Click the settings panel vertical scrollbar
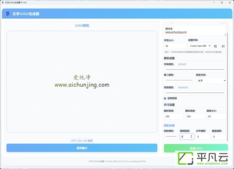Image resolution: width=234 pixels, height=169 pixels. pyautogui.click(x=227, y=87)
